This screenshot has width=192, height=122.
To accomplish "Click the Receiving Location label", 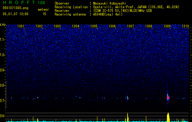I will click(x=71, y=7).
